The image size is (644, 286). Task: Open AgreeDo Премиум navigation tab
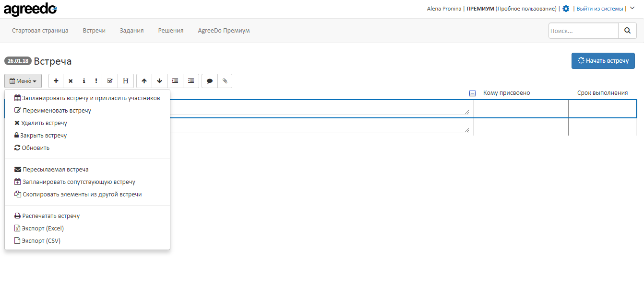pyautogui.click(x=224, y=31)
